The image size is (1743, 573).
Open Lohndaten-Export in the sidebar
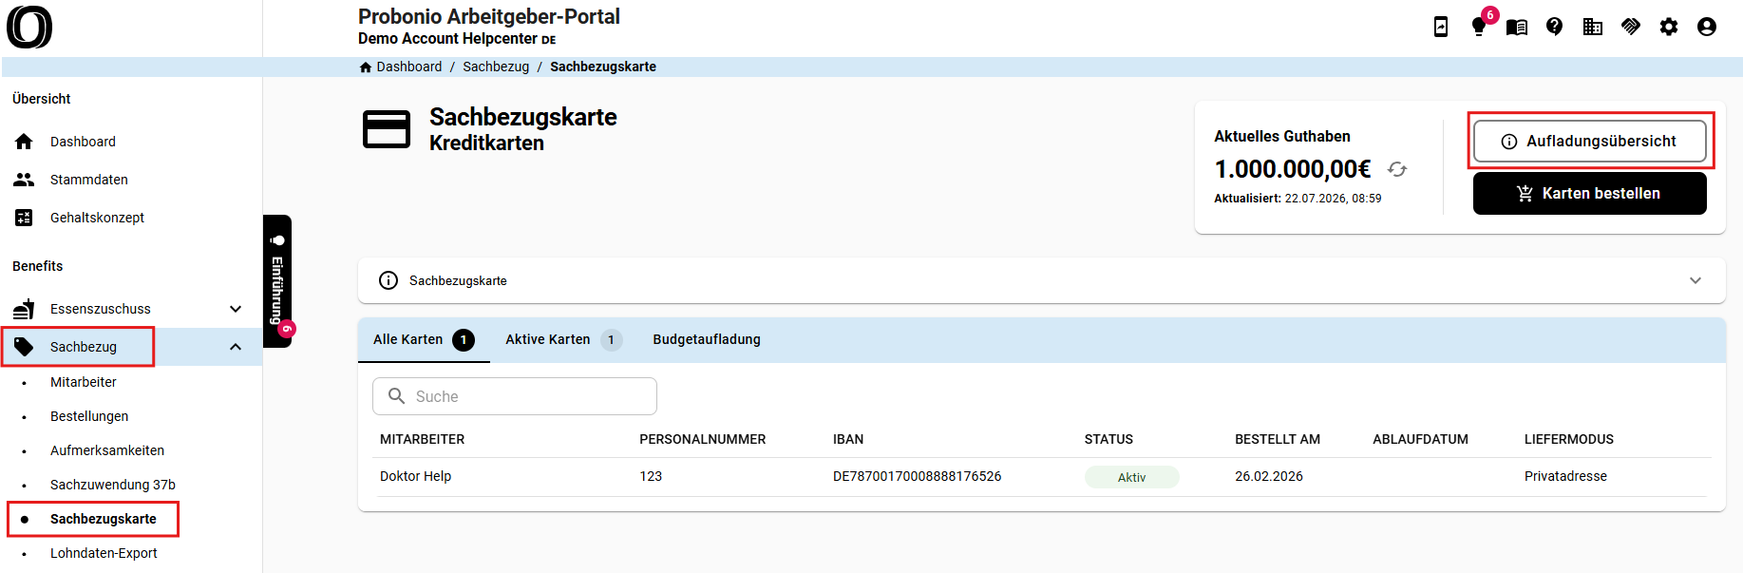pos(104,553)
